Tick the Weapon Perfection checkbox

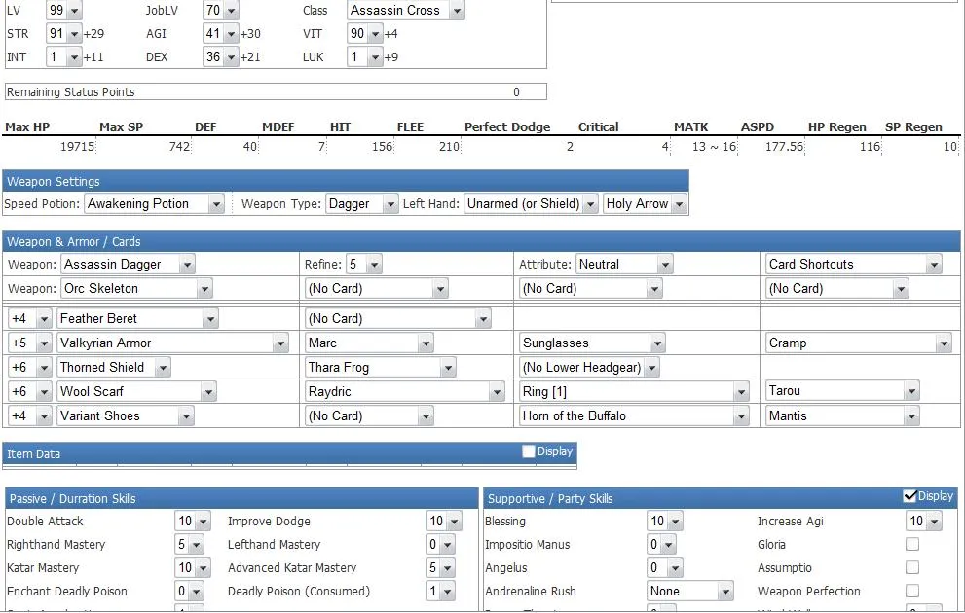click(912, 592)
